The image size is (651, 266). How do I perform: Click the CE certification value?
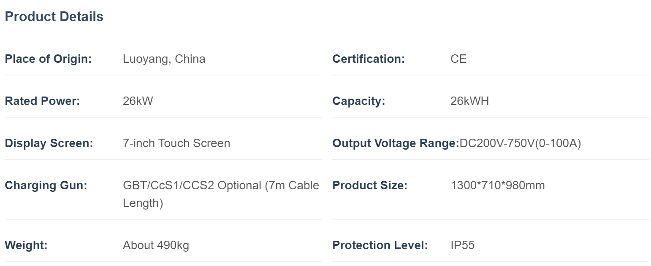(458, 59)
